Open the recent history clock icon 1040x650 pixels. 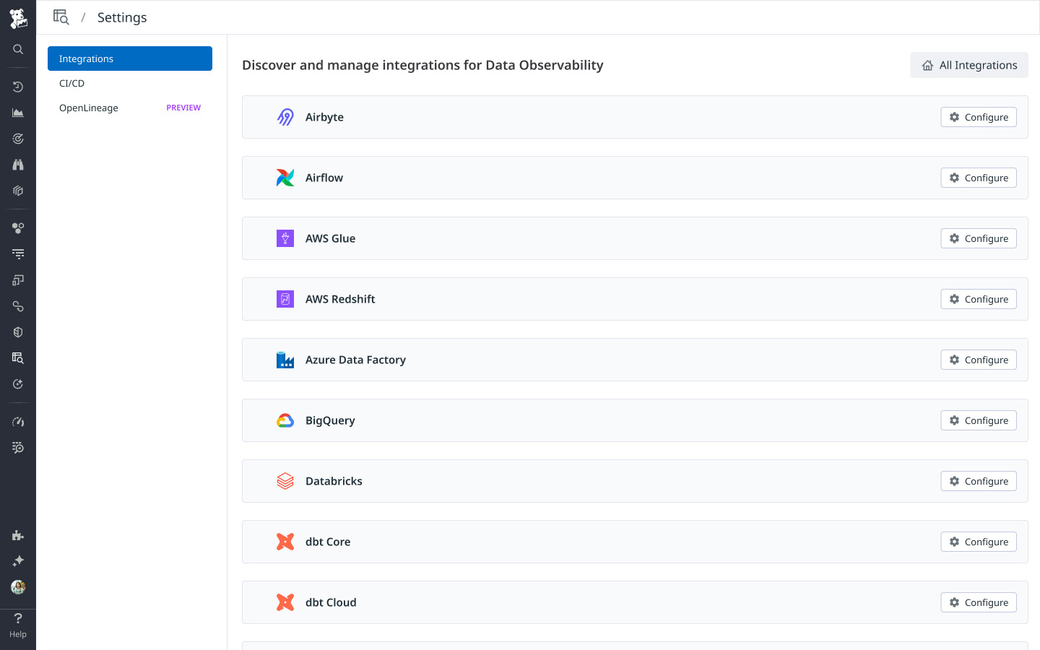click(x=18, y=87)
